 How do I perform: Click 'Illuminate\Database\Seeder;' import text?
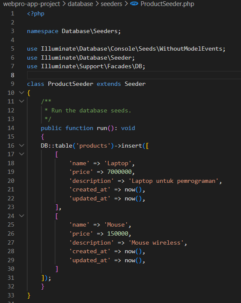point(88,58)
